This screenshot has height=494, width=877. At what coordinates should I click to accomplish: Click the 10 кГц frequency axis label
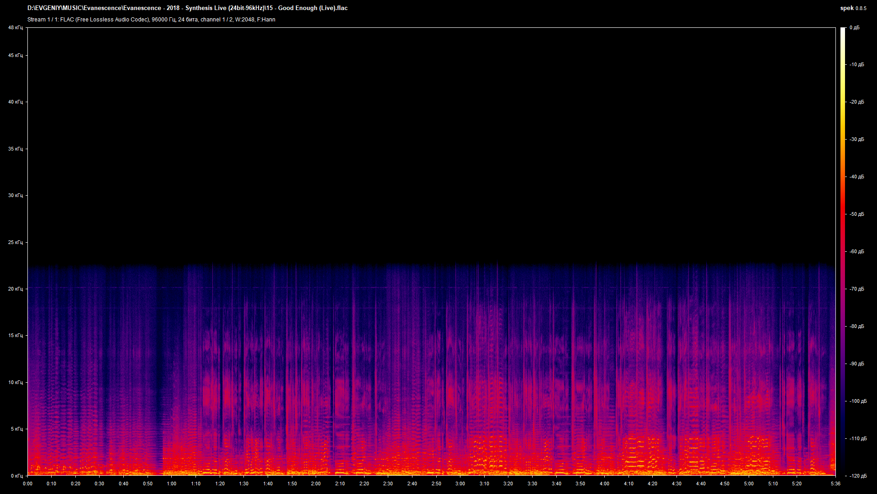15,382
